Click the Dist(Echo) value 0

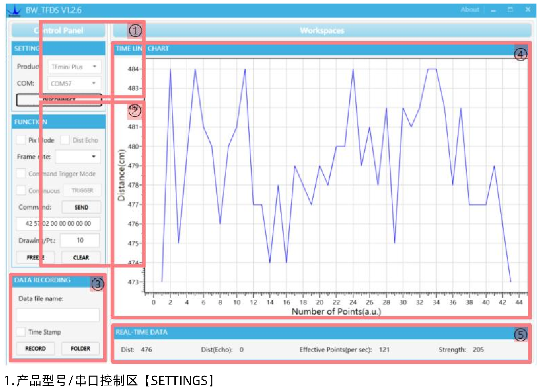pyautogui.click(x=242, y=349)
